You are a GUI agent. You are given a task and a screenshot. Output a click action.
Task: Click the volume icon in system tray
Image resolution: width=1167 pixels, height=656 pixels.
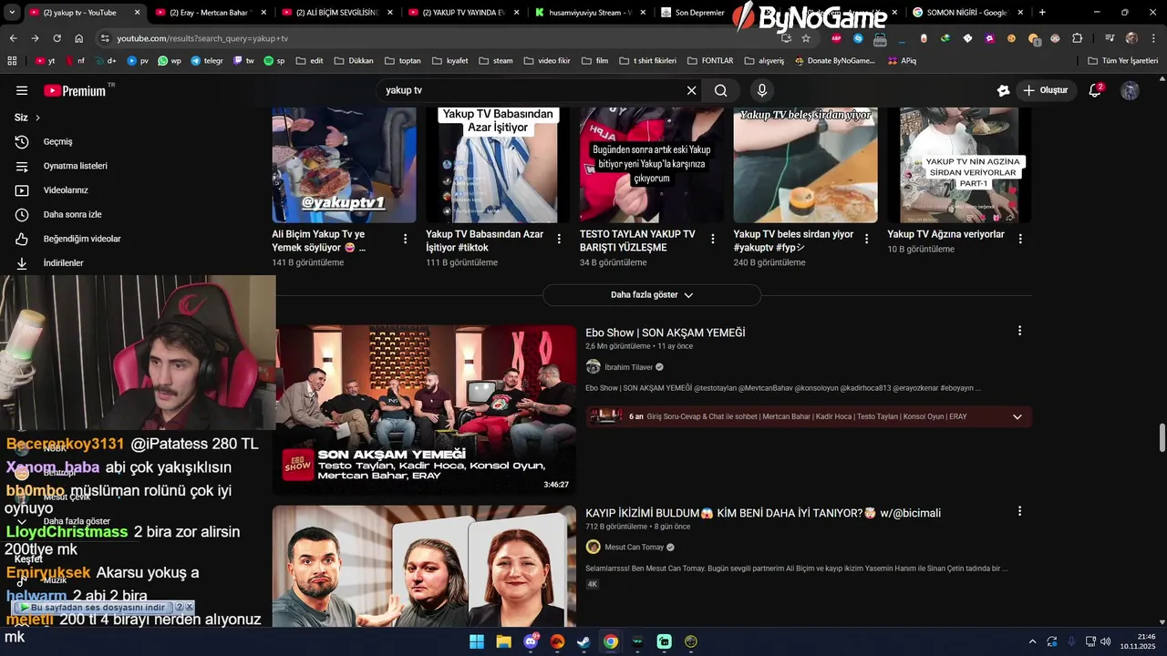[1105, 641]
